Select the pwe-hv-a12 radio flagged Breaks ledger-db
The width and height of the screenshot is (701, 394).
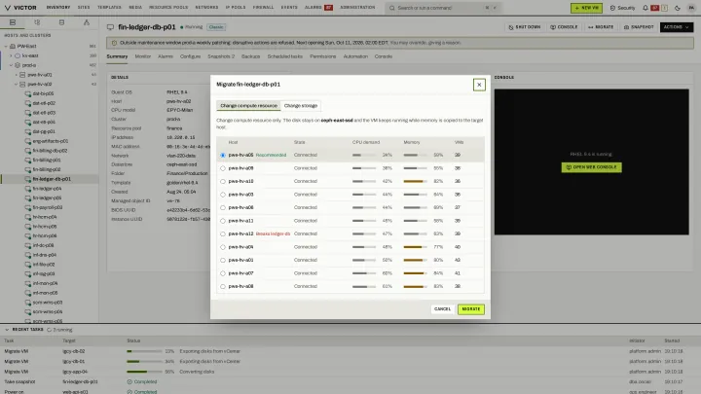(x=223, y=234)
